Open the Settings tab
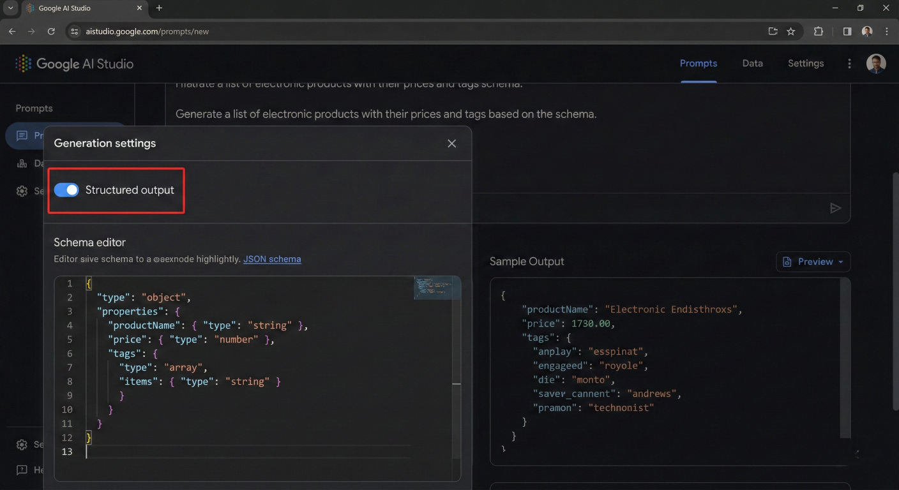The image size is (899, 490). [x=805, y=63]
